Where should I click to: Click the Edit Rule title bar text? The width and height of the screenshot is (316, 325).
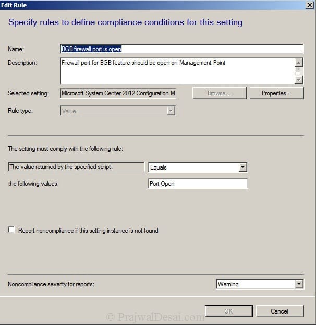14,5
